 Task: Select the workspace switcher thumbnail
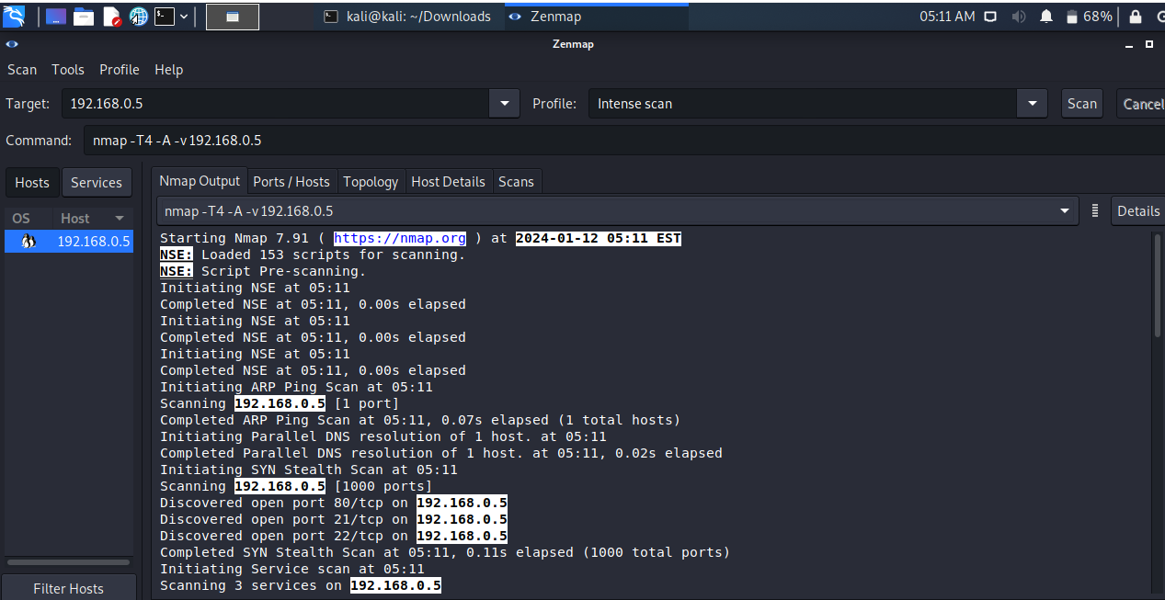[233, 17]
